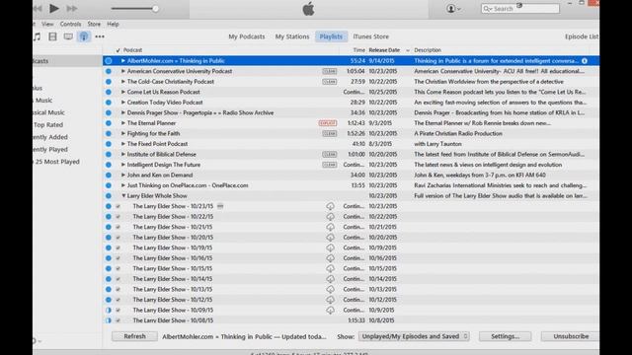Click the Refresh button
The width and height of the screenshot is (632, 355).
coord(134,336)
